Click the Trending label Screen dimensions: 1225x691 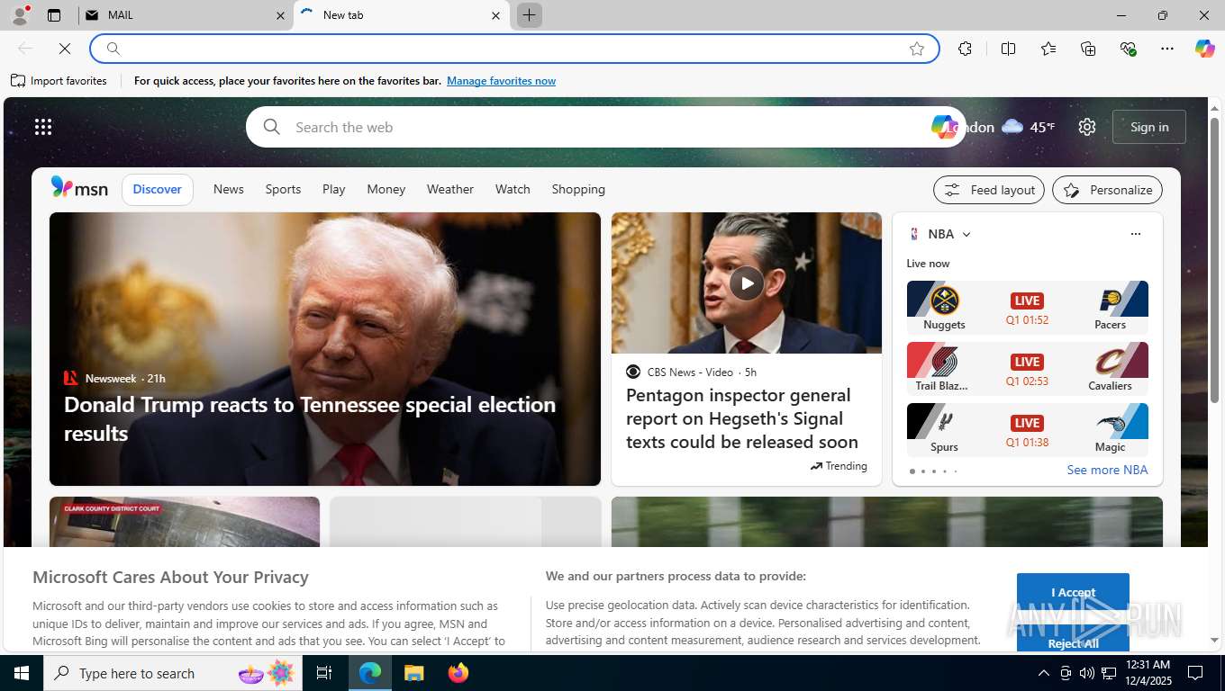839,466
